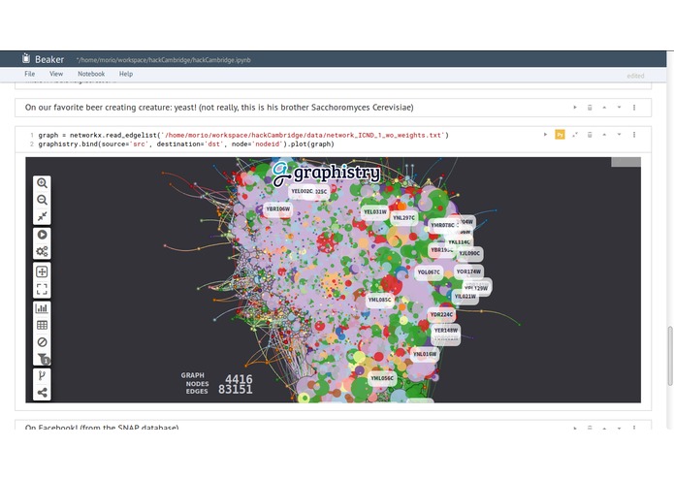The height and width of the screenshot is (479, 674).
Task: Open the layout settings gears icon
Action: [x=42, y=251]
